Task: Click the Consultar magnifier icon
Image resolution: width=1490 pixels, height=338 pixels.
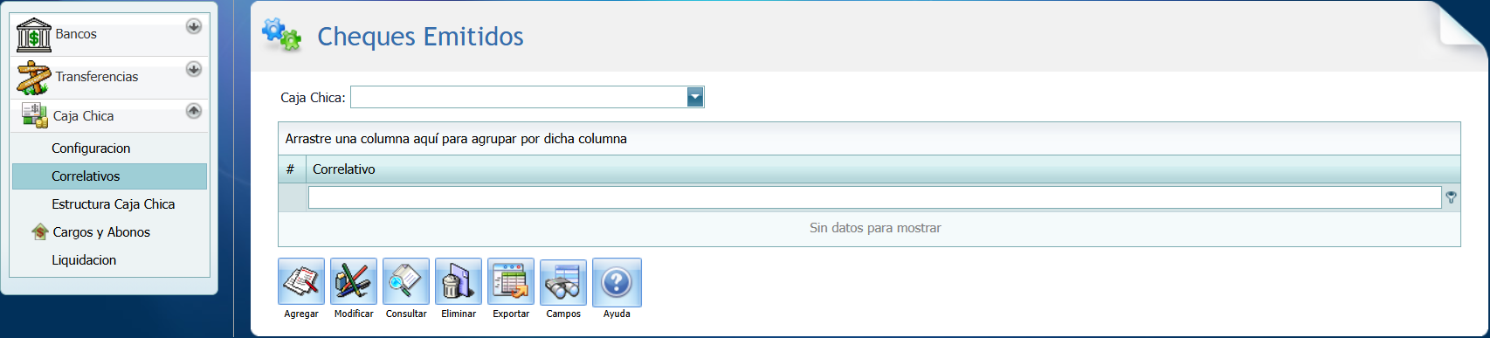Action: (x=406, y=282)
